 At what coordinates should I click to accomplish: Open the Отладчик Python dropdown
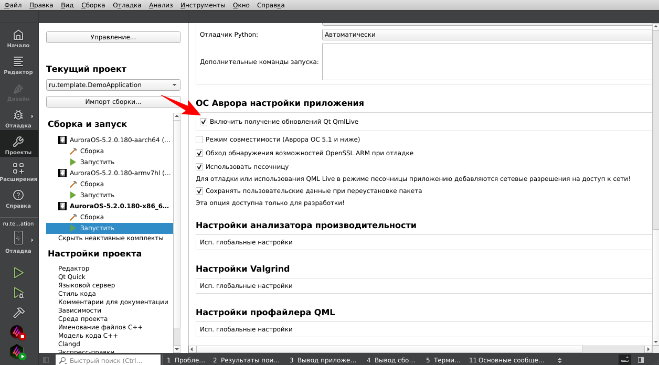pos(488,35)
